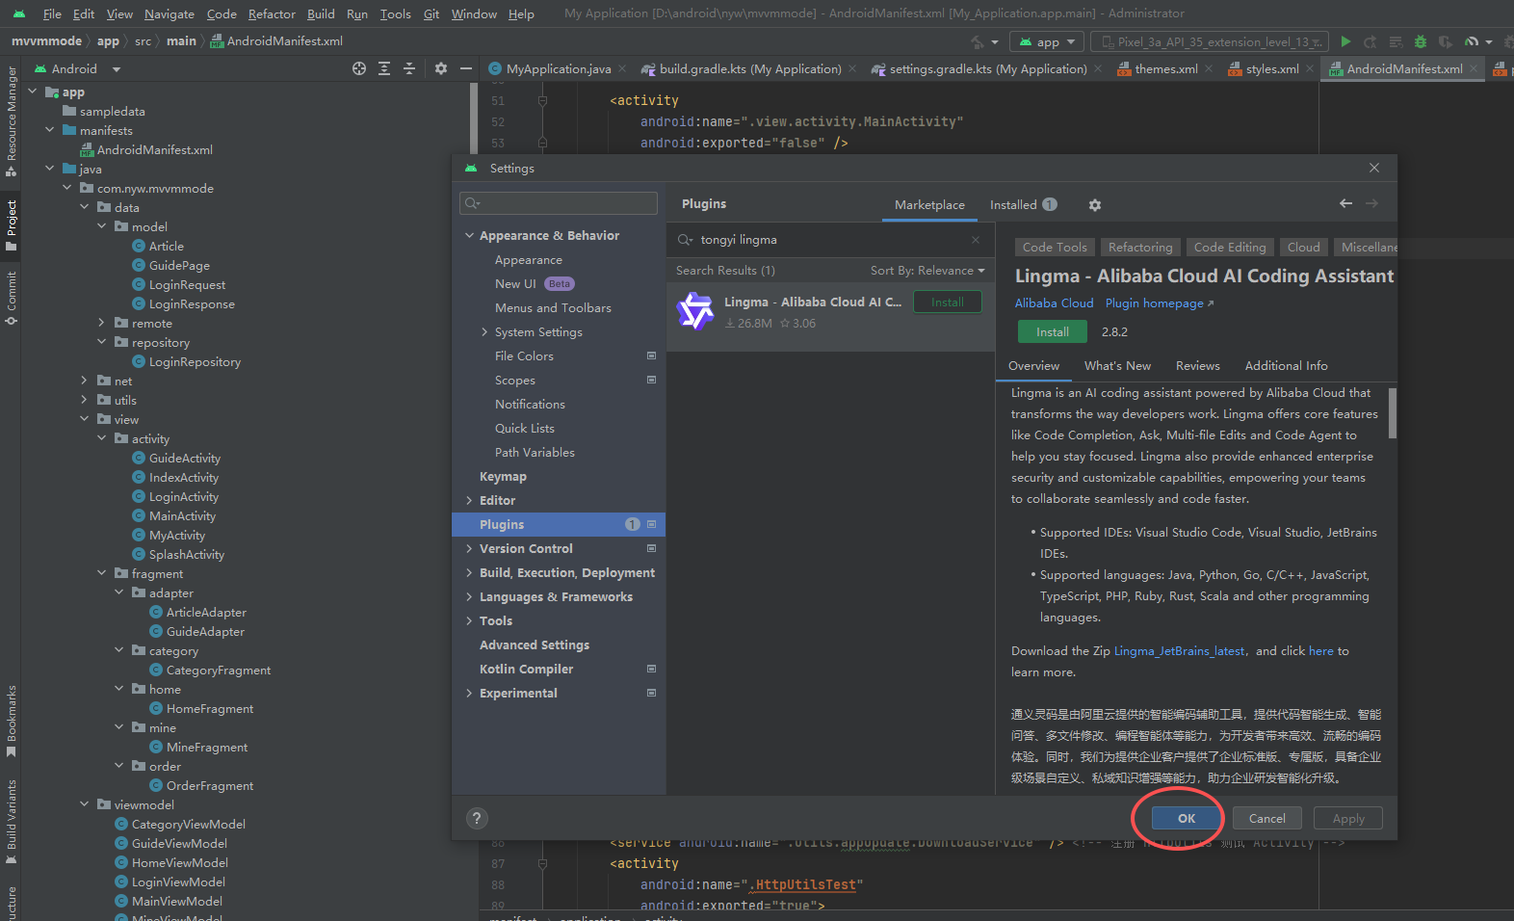Click the Make Project hammer icon
This screenshot has height=921, width=1514.
coord(978,41)
